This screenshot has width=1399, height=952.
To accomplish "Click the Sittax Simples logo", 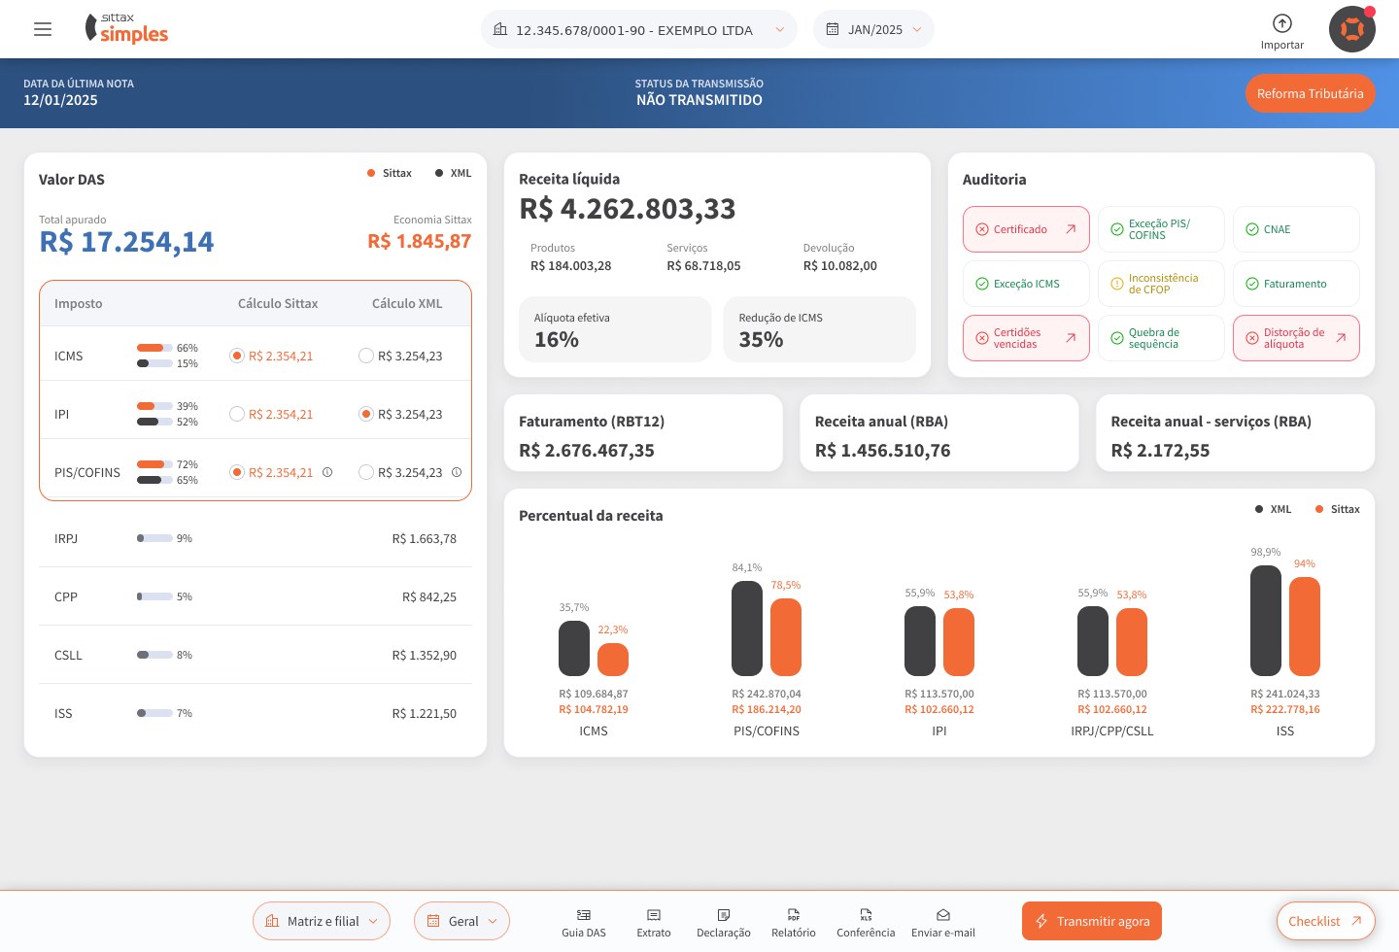I will tap(126, 29).
